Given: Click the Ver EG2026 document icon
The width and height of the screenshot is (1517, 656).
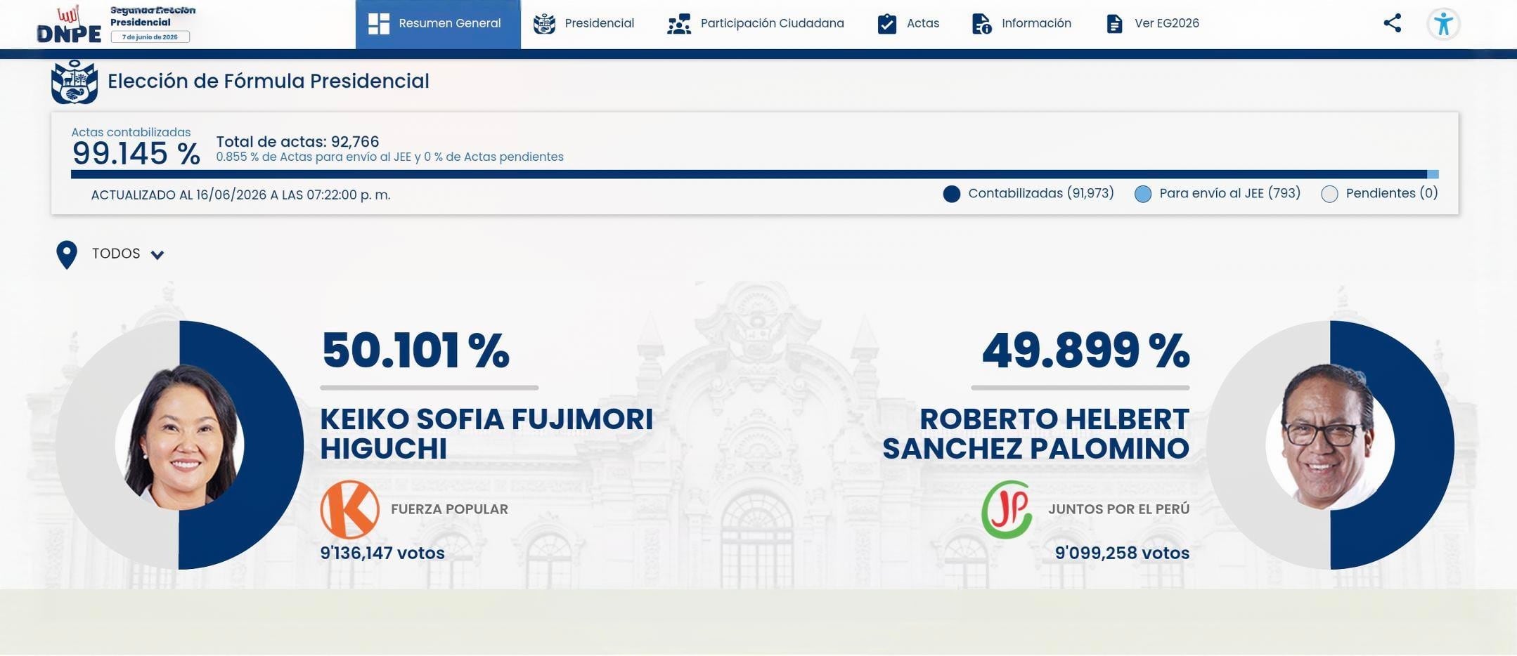Looking at the screenshot, I should (1114, 24).
